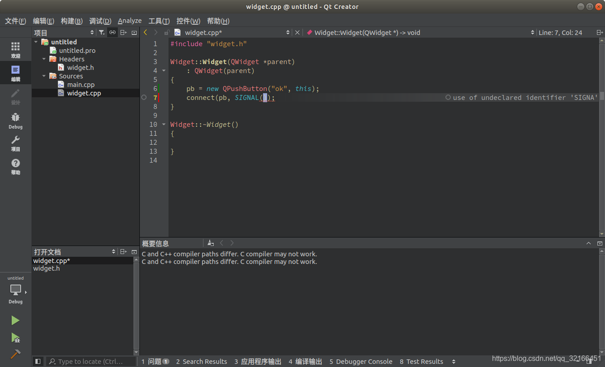Clear the general messages pane with the broom
Viewport: 605px width, 367px height.
[211, 243]
